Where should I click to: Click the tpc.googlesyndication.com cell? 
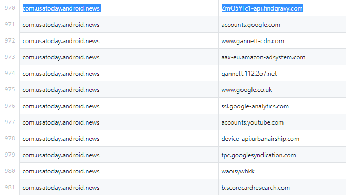click(x=282, y=155)
